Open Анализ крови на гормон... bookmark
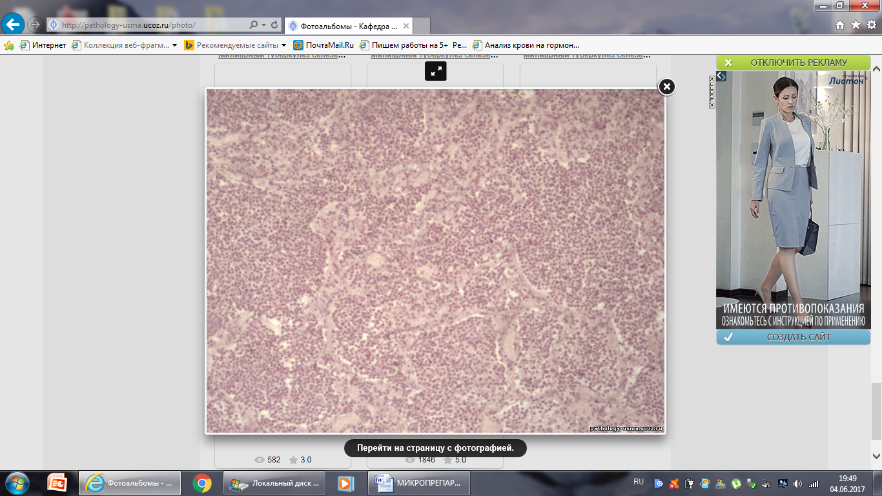882x496 pixels. pos(526,45)
